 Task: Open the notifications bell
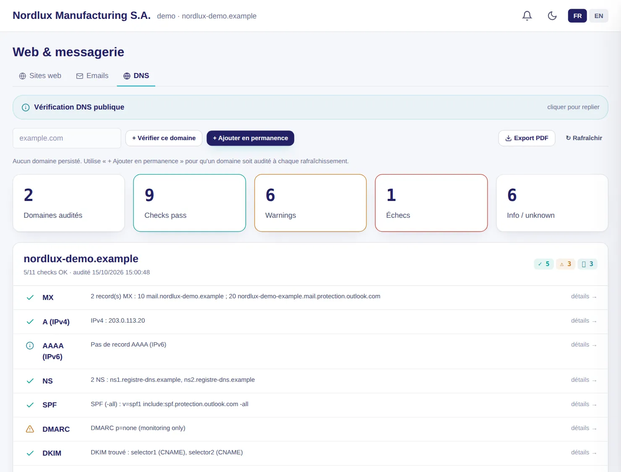pos(527,16)
